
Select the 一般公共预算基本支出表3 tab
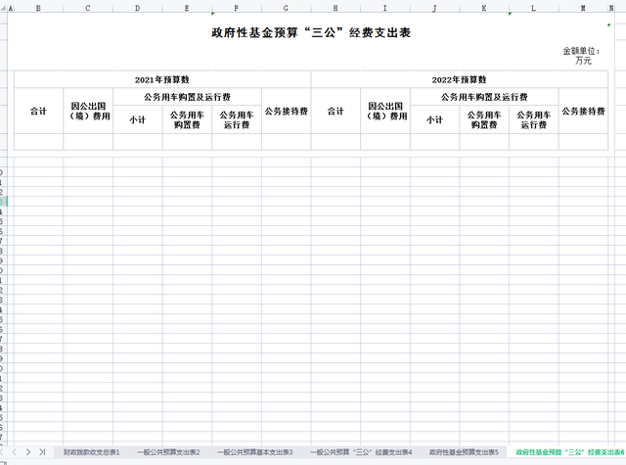pyautogui.click(x=254, y=452)
